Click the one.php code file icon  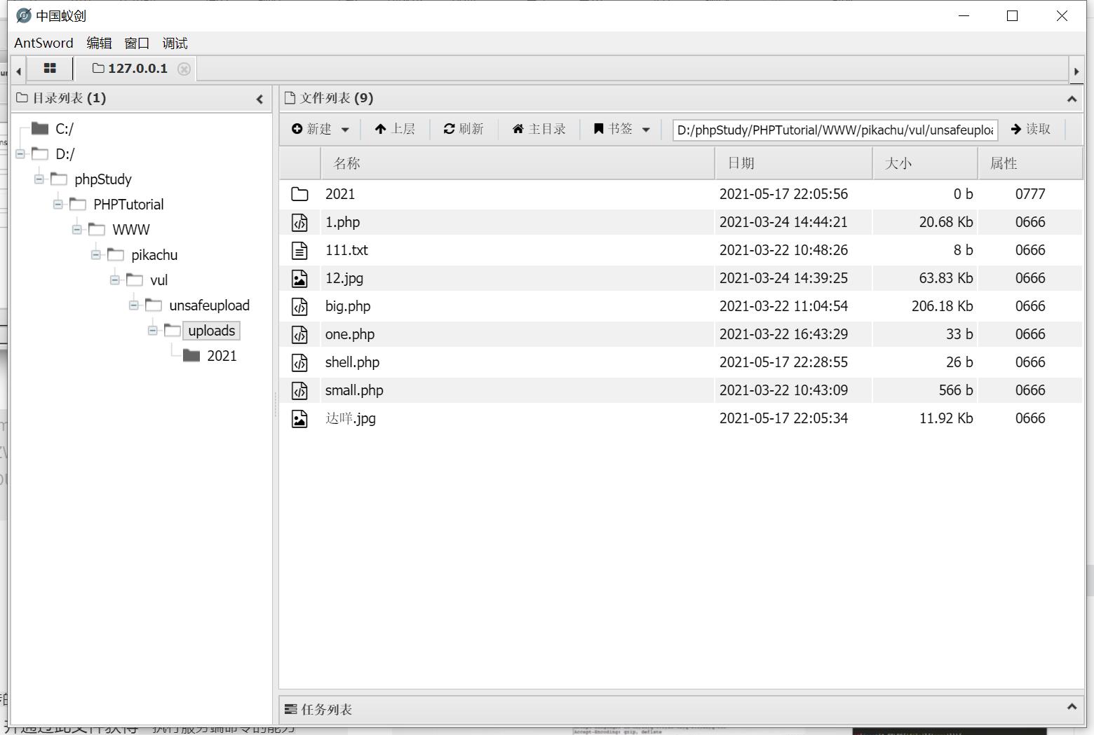(x=299, y=334)
